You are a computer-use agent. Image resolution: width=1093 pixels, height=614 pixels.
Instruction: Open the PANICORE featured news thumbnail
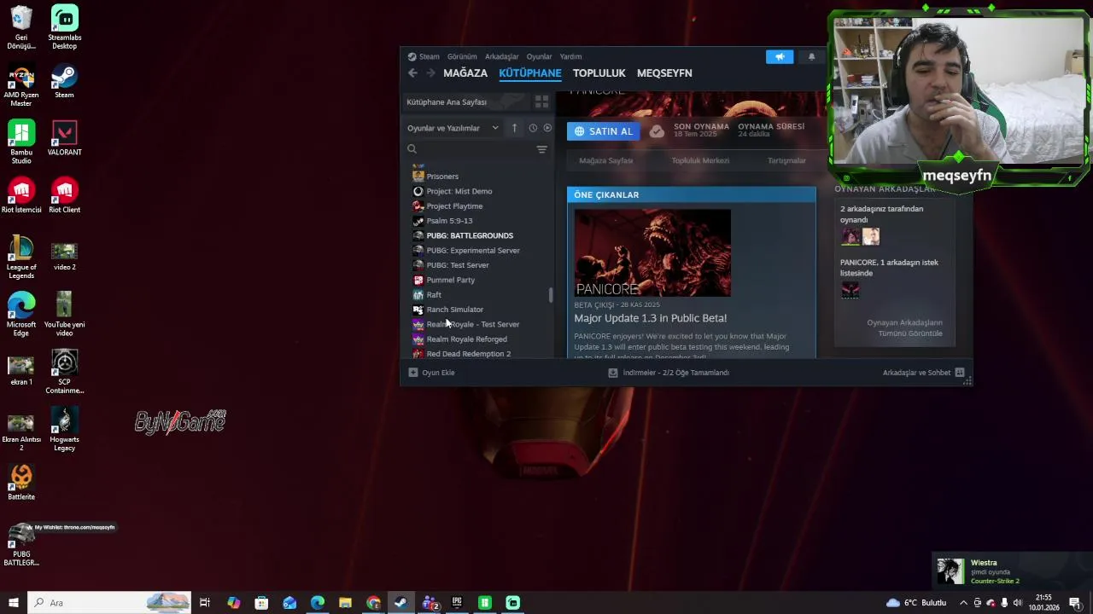[652, 253]
